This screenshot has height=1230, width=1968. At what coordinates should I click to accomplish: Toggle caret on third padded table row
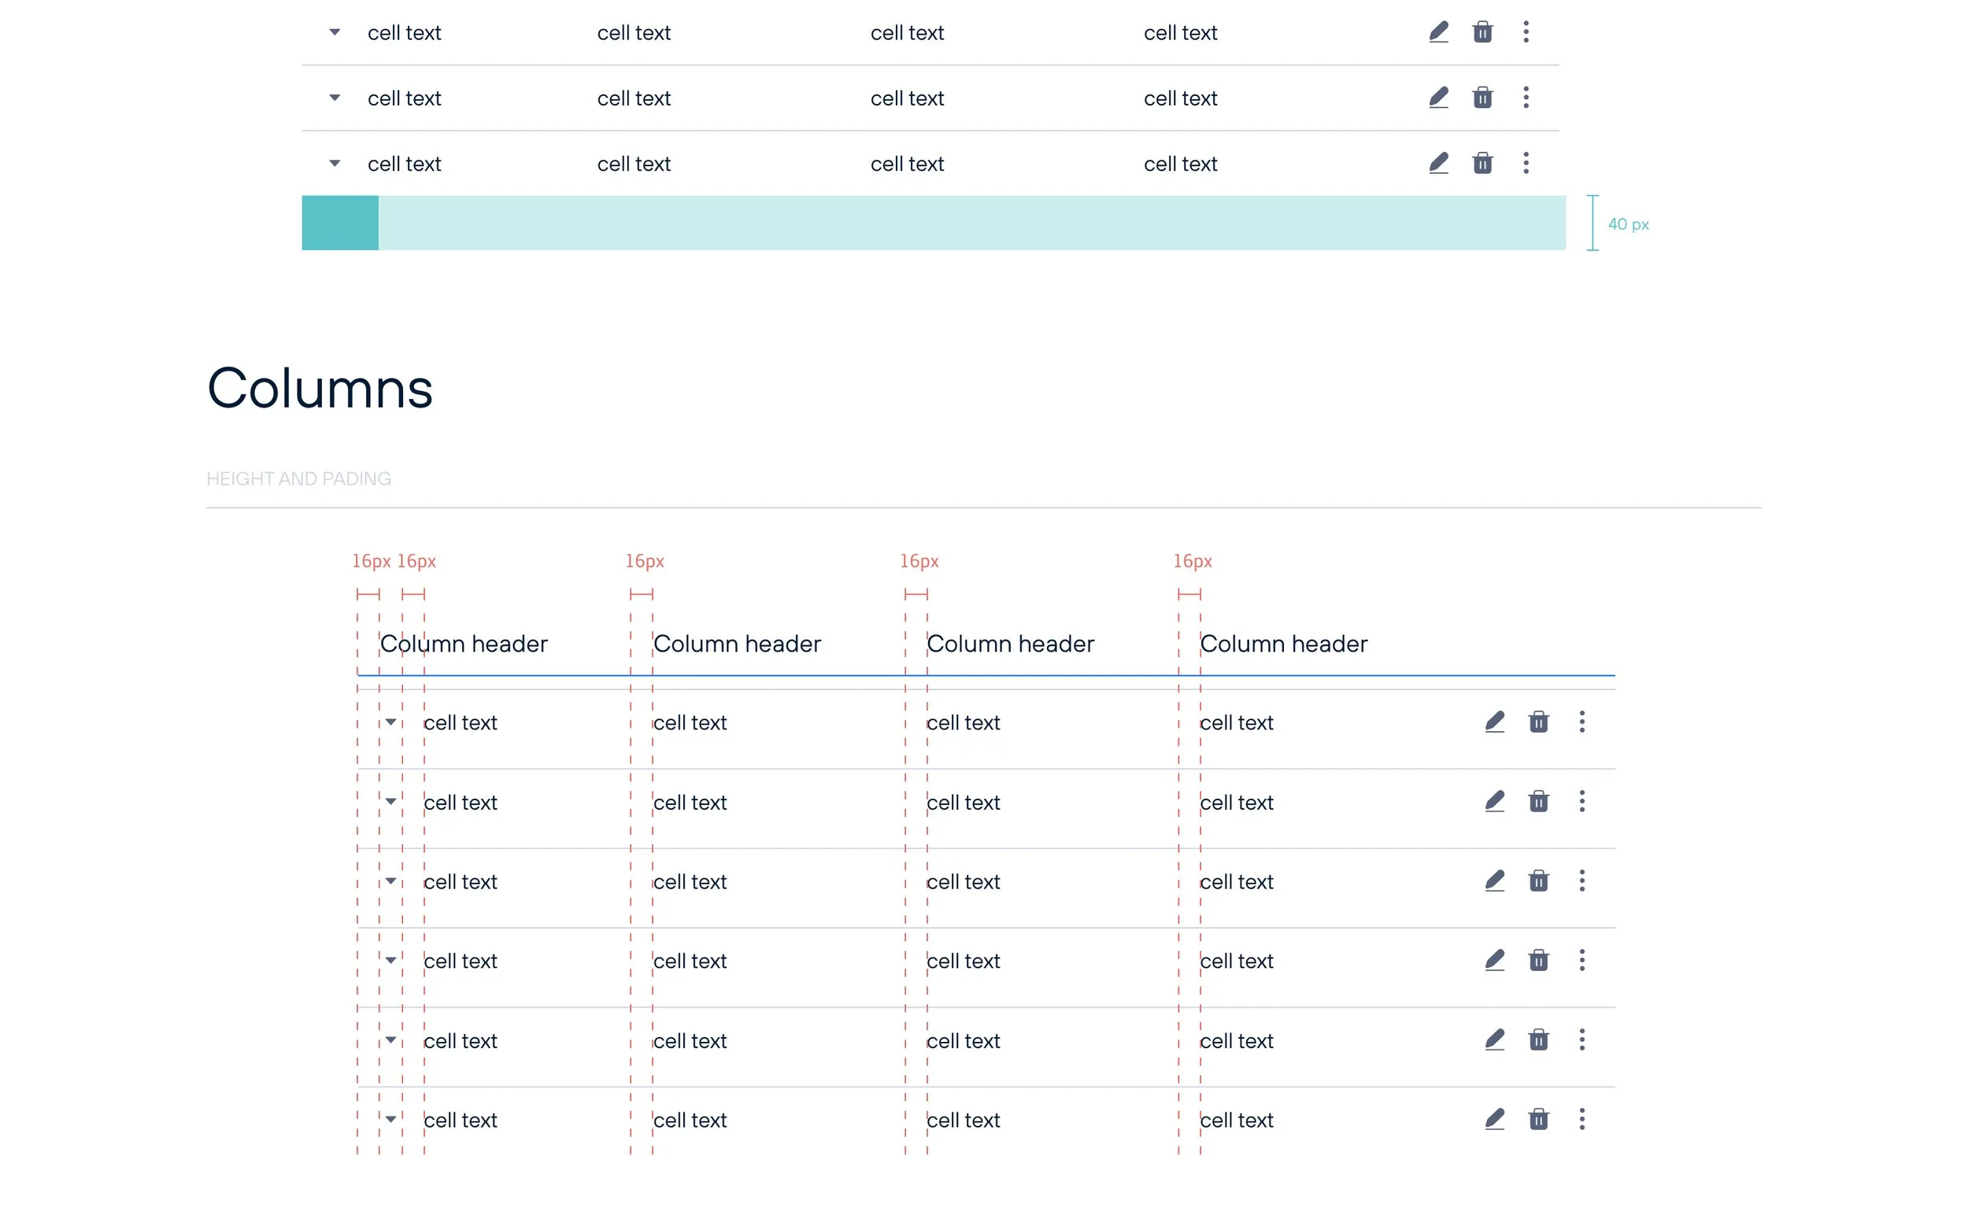(390, 881)
